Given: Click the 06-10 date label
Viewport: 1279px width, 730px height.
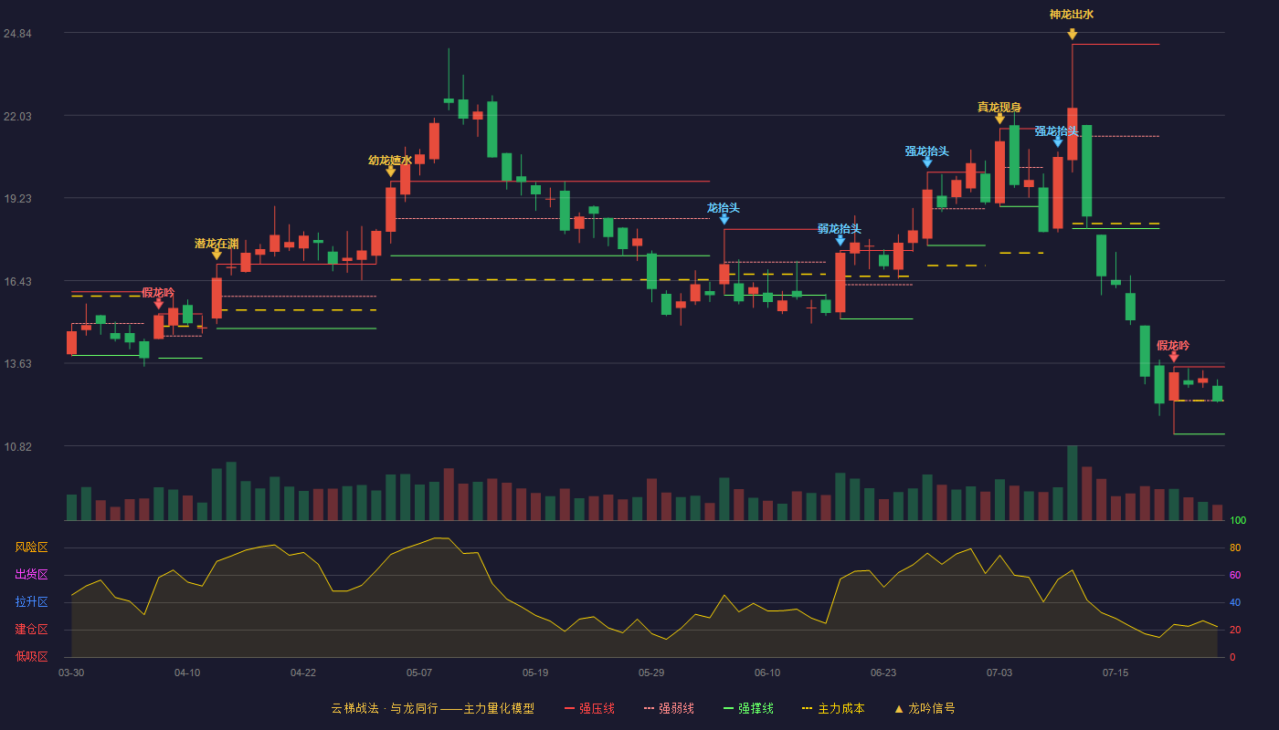Looking at the screenshot, I should (767, 673).
